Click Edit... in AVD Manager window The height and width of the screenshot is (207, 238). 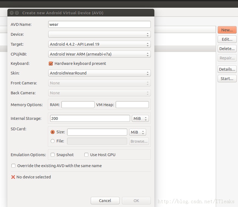pos(227,39)
